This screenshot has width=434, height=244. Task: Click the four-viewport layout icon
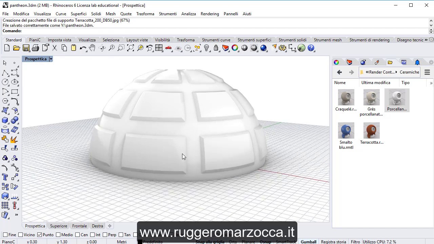pos(159,48)
